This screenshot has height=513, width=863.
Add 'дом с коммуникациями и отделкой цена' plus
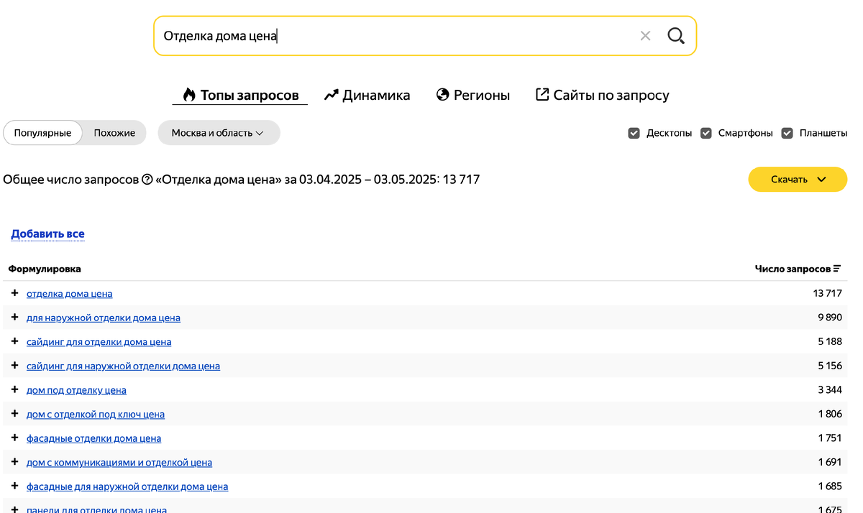14,461
